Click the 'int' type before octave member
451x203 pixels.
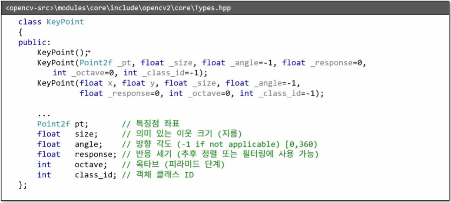(x=44, y=165)
